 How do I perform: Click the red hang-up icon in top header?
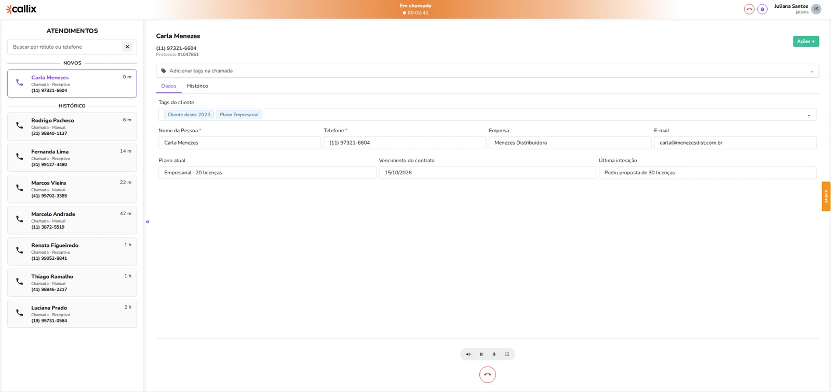(x=749, y=9)
